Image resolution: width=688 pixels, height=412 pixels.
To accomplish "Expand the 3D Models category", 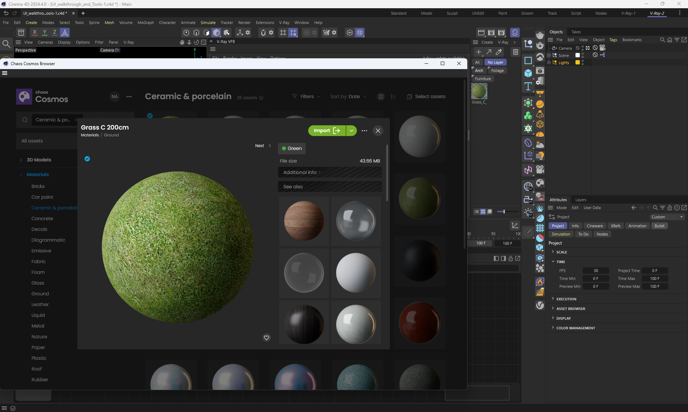I will 21,160.
